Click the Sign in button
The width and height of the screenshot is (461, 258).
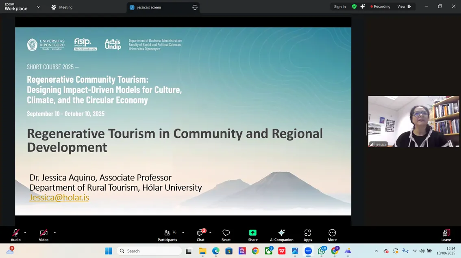[x=339, y=6]
